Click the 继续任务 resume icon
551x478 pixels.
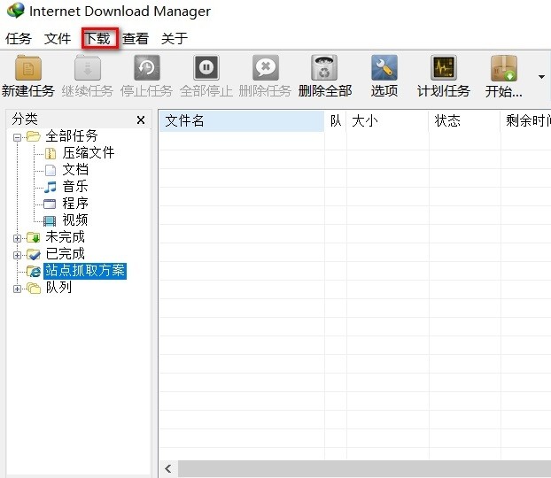(x=88, y=68)
